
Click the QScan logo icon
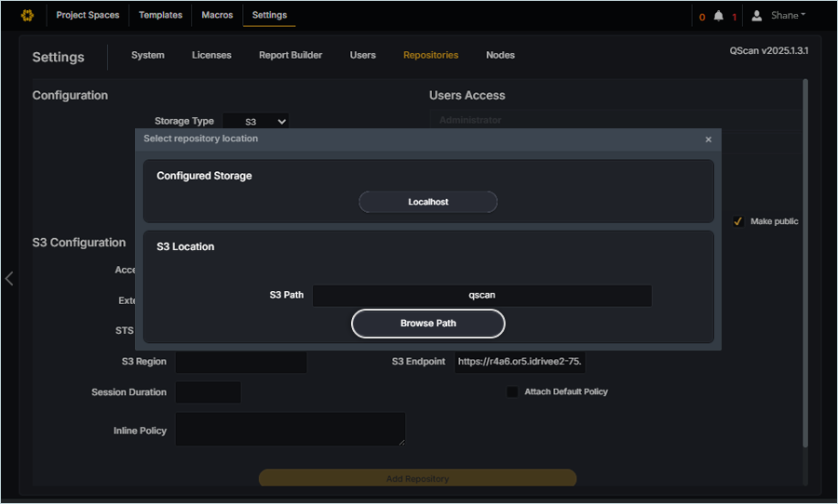point(27,16)
